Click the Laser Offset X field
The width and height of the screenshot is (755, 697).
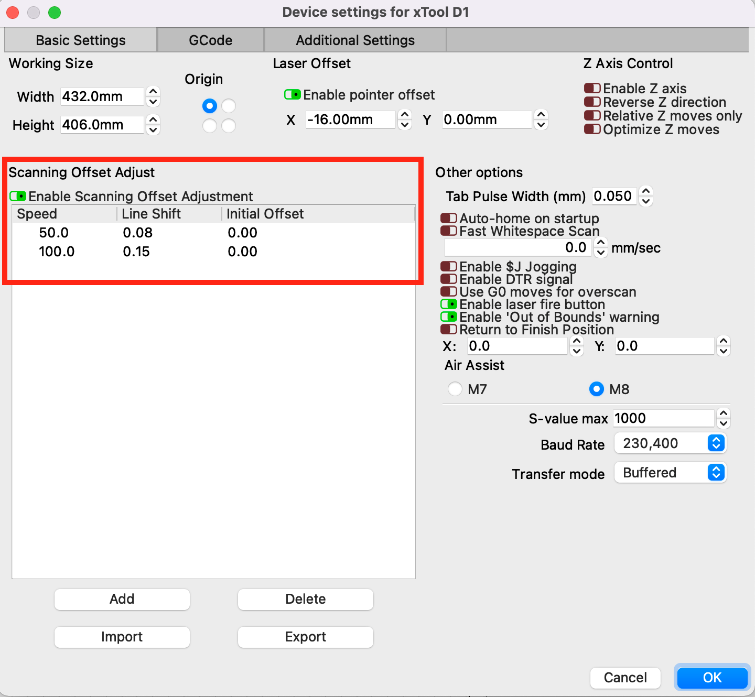[350, 119]
